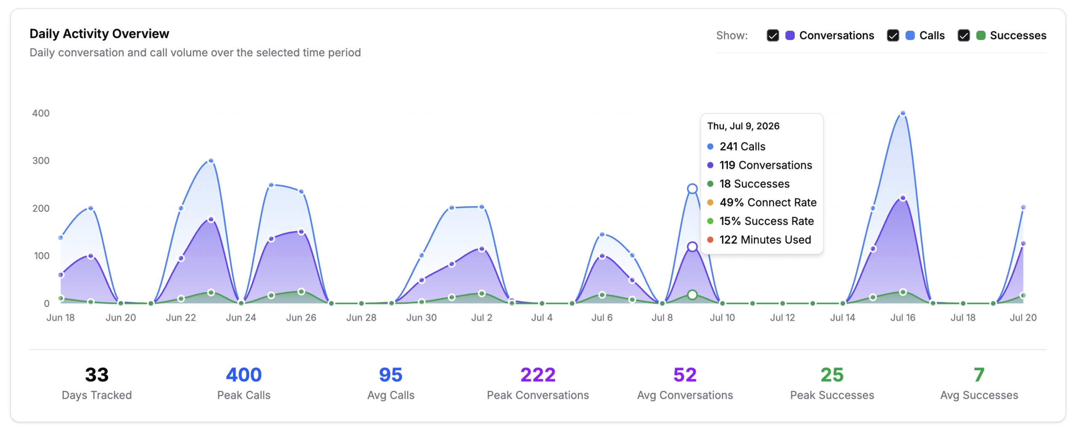Click the Jun 18 Calls data point

pos(61,237)
